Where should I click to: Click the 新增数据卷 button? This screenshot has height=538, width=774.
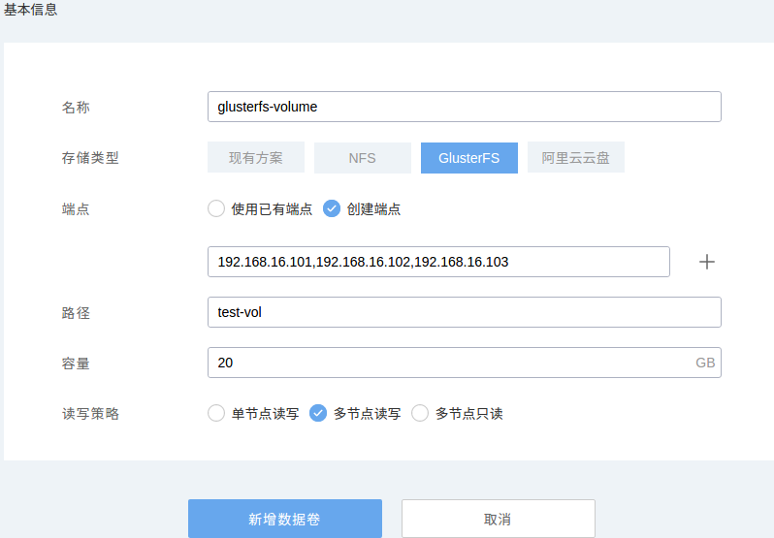point(285,519)
